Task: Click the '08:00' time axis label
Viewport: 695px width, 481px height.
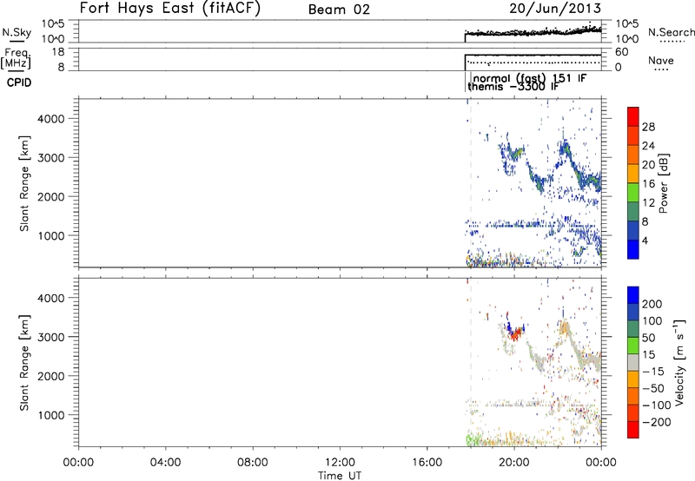Action: point(253,463)
